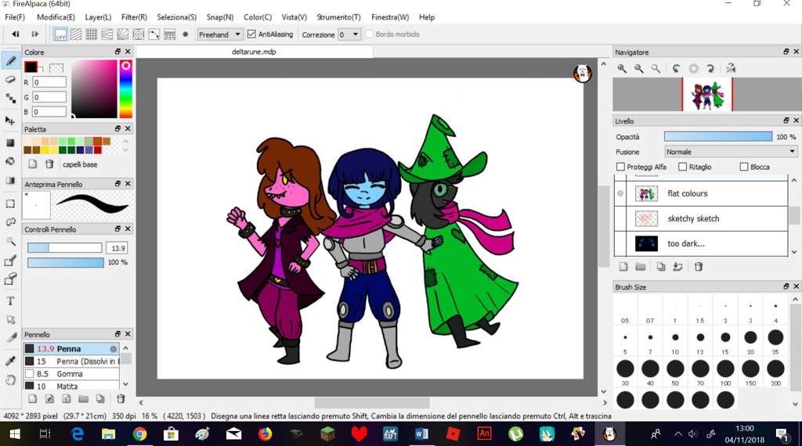Viewport: 802px width, 446px height.
Task: Click the layer Opacità slider
Action: coord(718,136)
